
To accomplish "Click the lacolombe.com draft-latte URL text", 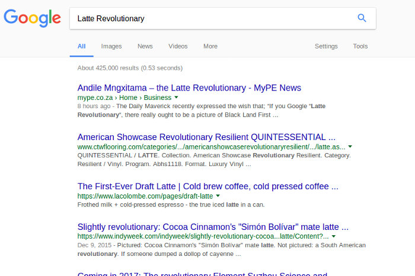I will click(145, 196).
